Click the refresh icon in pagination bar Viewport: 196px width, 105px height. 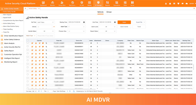(74, 91)
